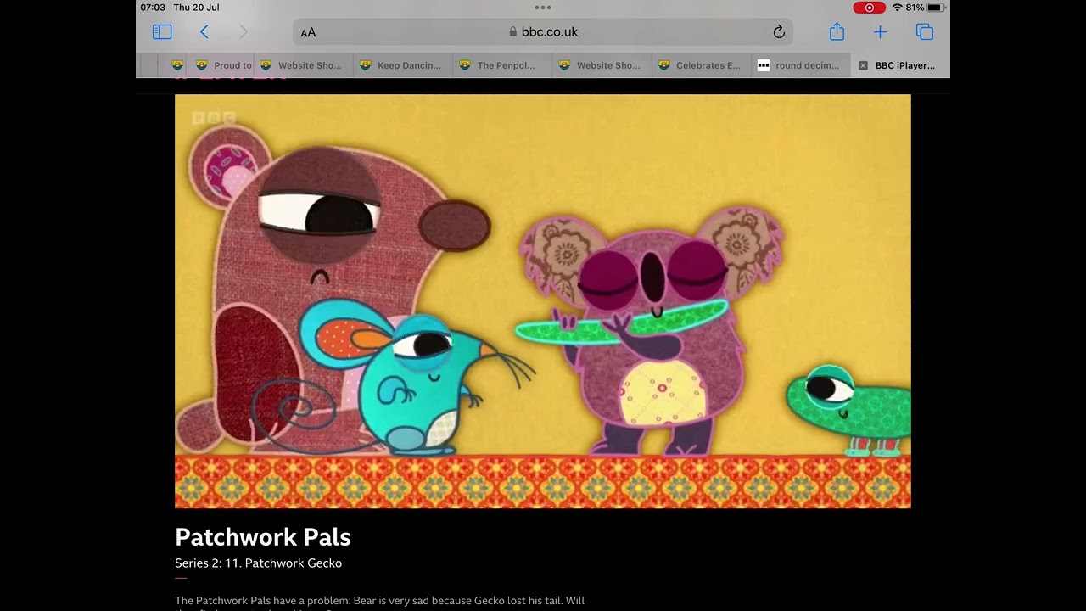Click the episode description text
The height and width of the screenshot is (611, 1086).
[379, 602]
